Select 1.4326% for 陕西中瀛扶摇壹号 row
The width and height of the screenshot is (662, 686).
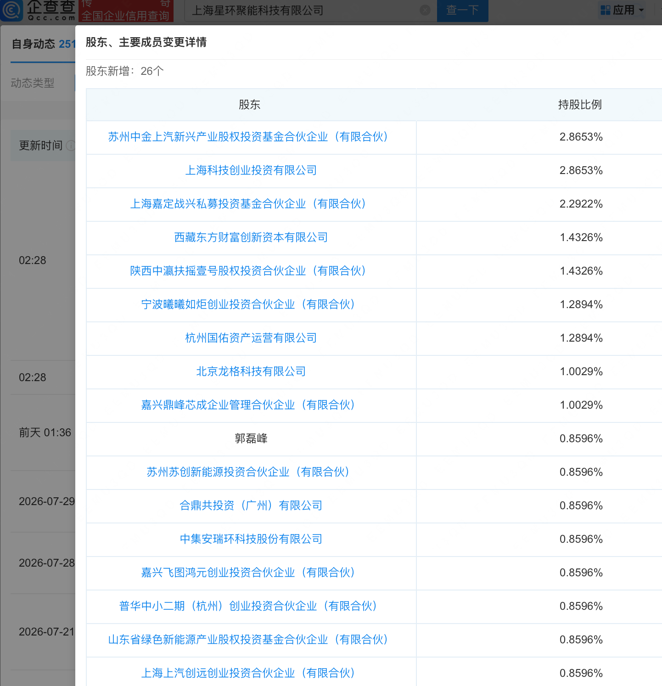[581, 271]
